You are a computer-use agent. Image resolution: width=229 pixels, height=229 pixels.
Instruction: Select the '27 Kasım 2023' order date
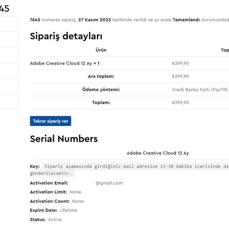(x=95, y=20)
